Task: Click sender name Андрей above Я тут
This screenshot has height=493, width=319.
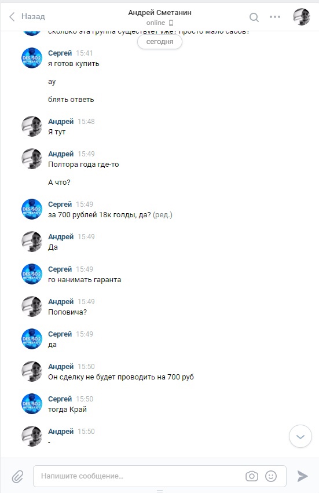Action: [x=61, y=121]
